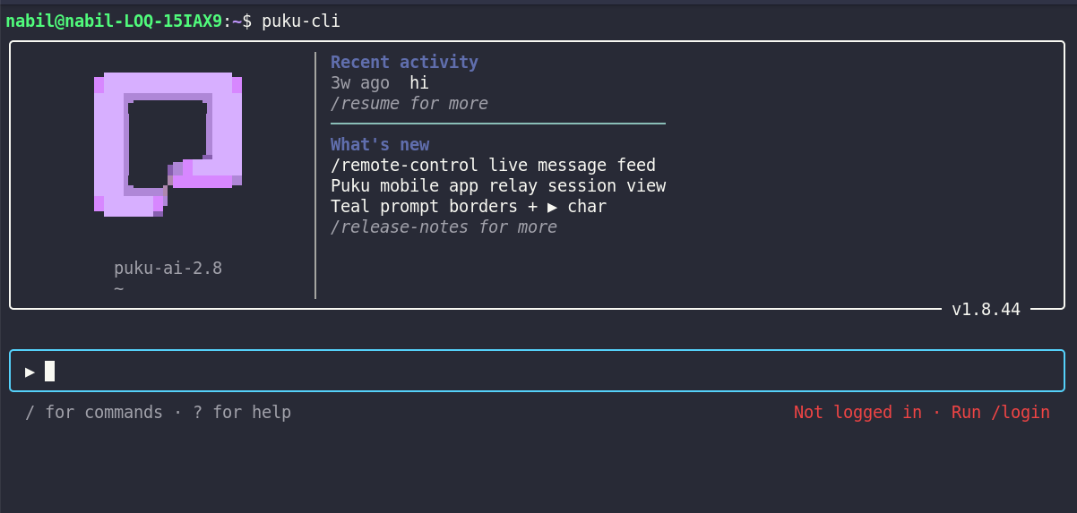
Task: Click the ▶ prompt arrow in input box
Action: click(x=30, y=371)
